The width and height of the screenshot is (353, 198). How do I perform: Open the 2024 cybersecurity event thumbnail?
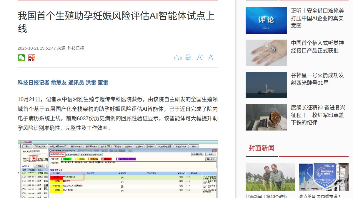[324, 177]
